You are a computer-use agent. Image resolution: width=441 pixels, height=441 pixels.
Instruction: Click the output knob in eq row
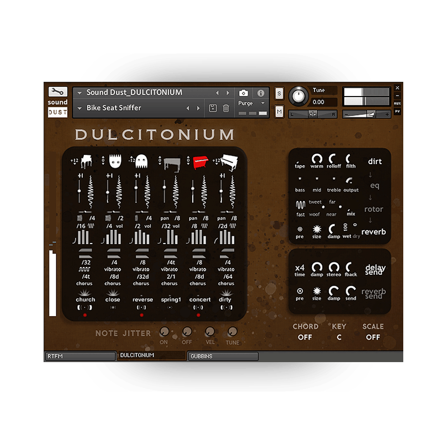(x=349, y=180)
